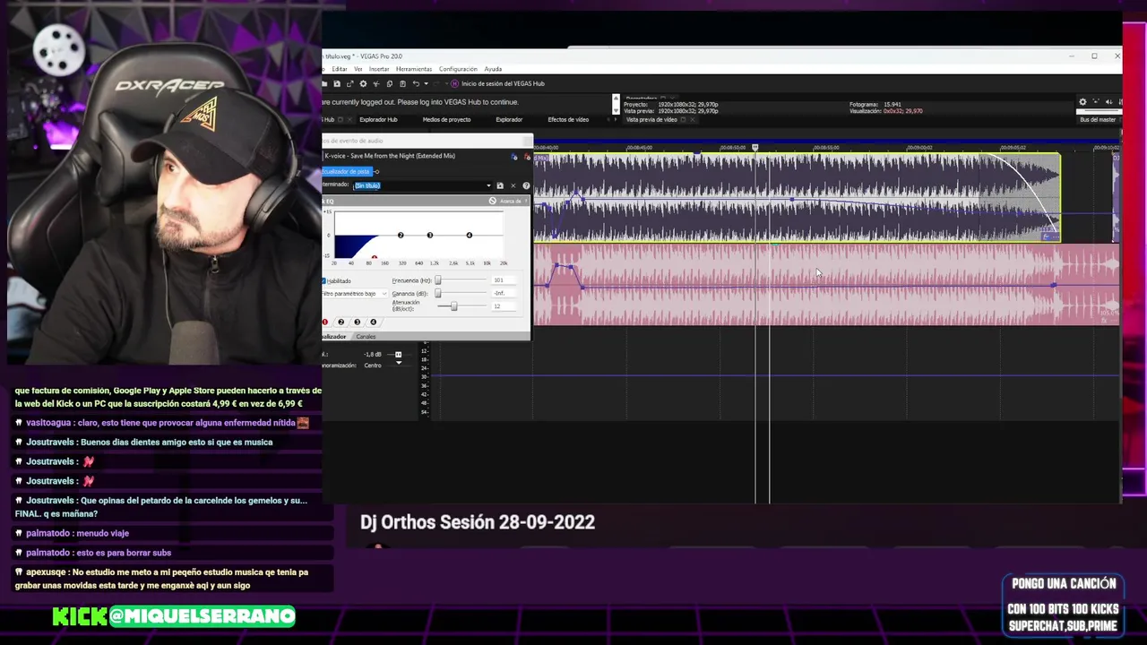
Task: Click EQ graph band point 4
Action: click(469, 235)
